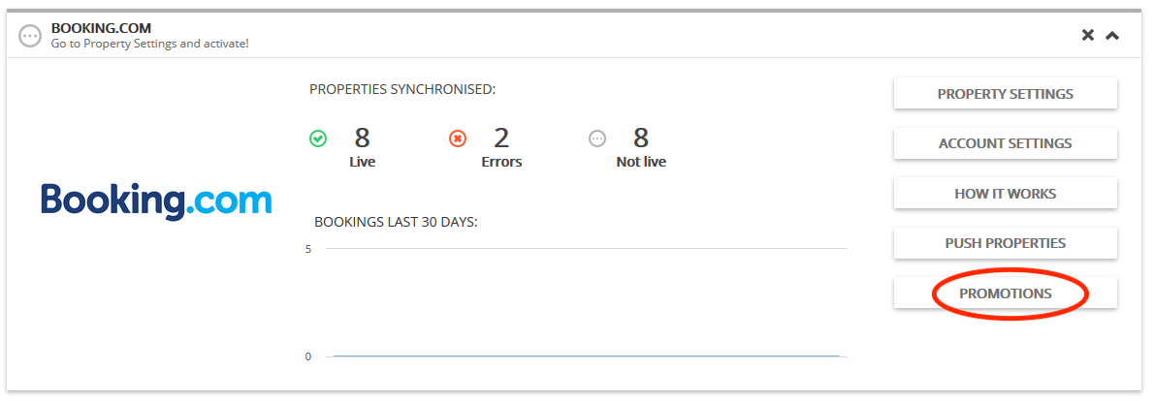The height and width of the screenshot is (401, 1154).
Task: Click the Booking.com logo
Action: coord(156,201)
